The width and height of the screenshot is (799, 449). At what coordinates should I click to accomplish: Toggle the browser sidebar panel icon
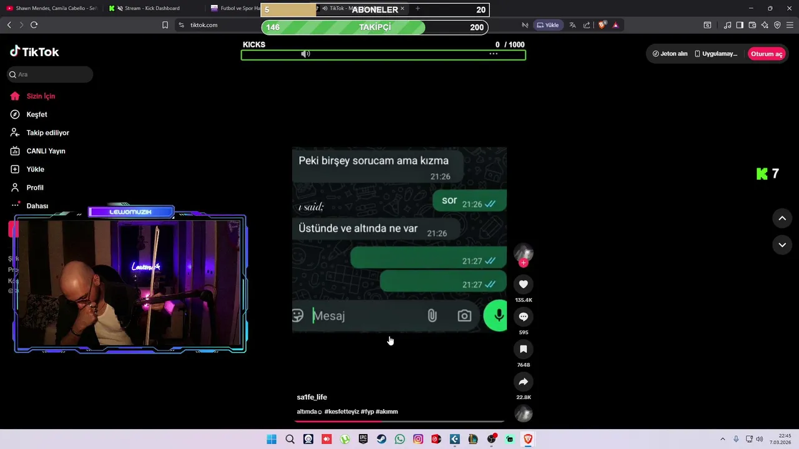tap(740, 25)
